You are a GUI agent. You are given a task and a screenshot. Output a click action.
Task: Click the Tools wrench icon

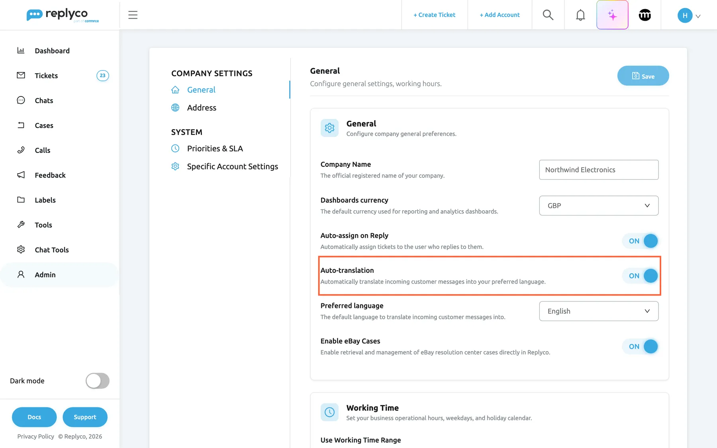21,225
